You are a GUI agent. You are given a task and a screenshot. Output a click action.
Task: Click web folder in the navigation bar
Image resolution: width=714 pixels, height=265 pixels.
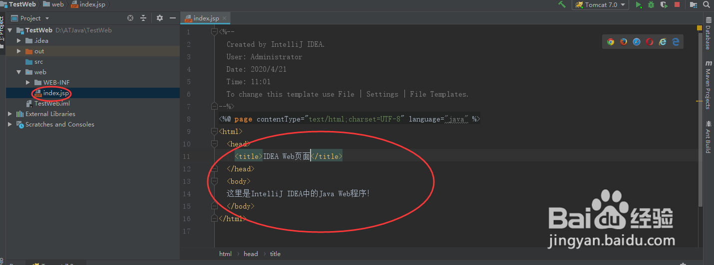(53, 4)
